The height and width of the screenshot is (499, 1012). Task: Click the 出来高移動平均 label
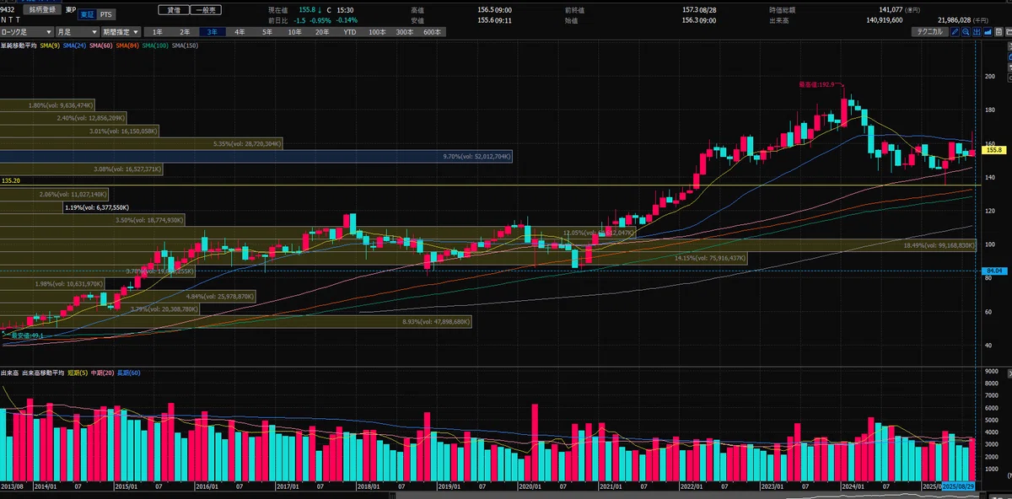pos(45,372)
